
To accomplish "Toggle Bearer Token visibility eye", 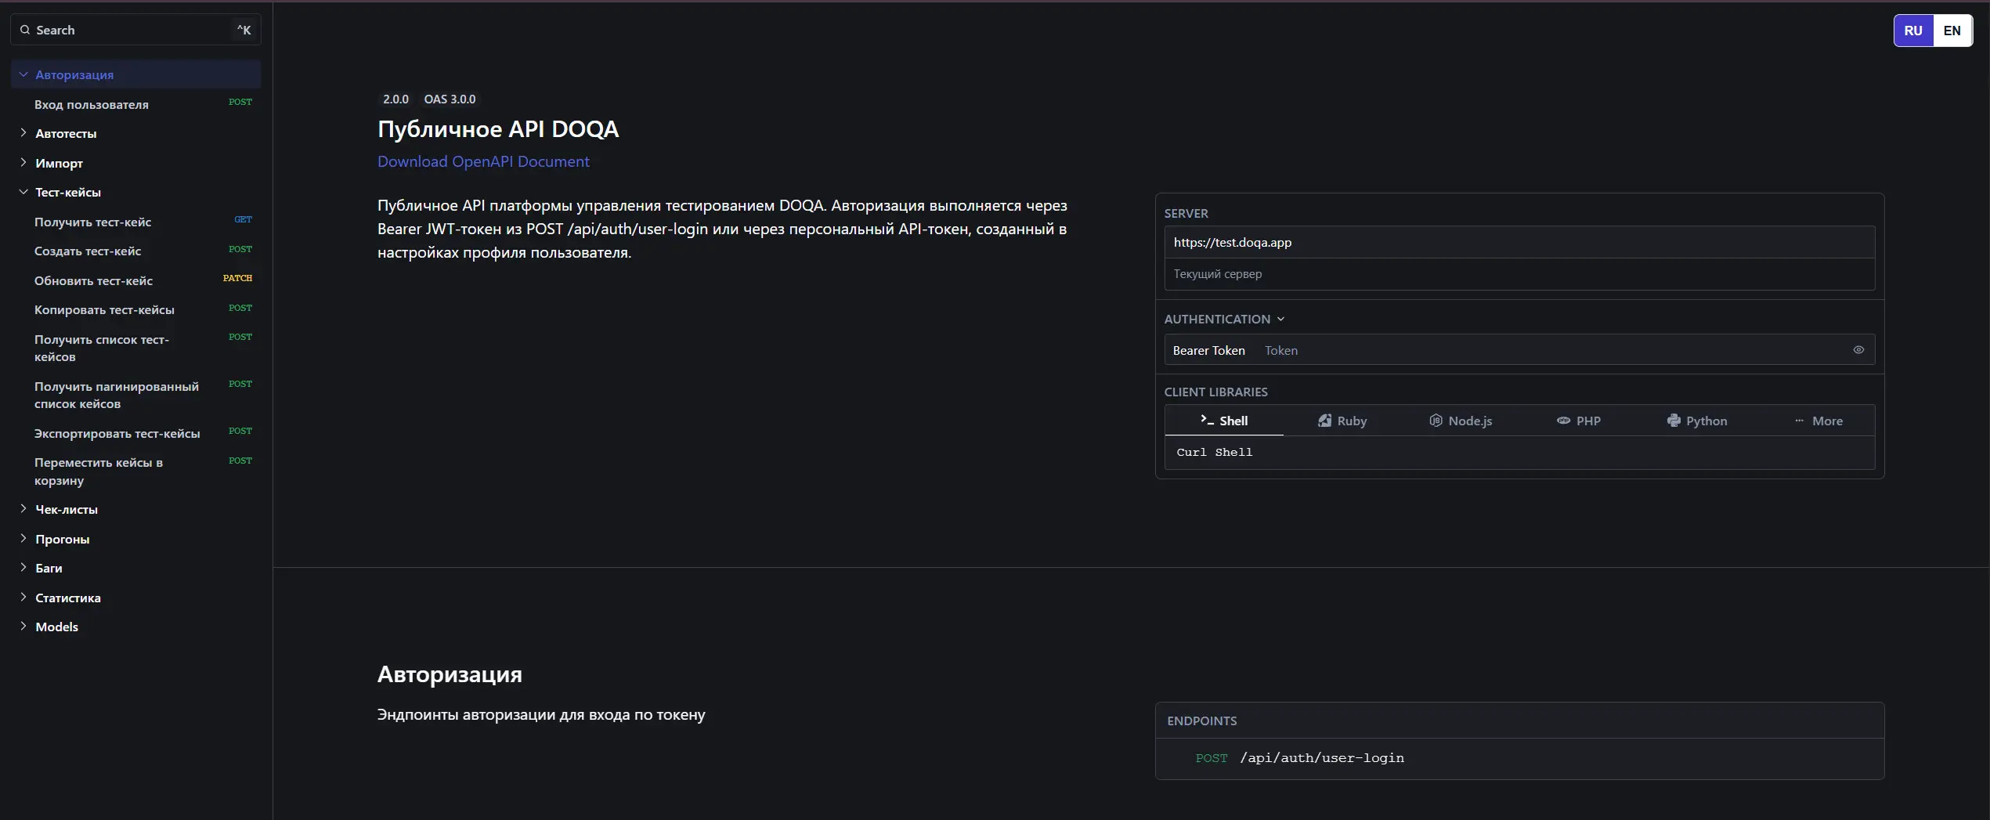I will [x=1858, y=350].
